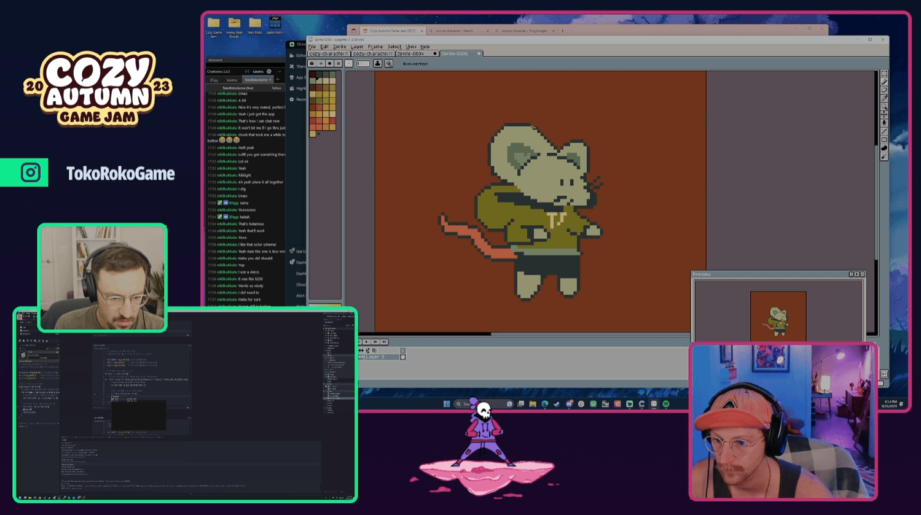Select the Move tool in Aseprite toolbox
Image resolution: width=921 pixels, height=515 pixels.
[884, 114]
